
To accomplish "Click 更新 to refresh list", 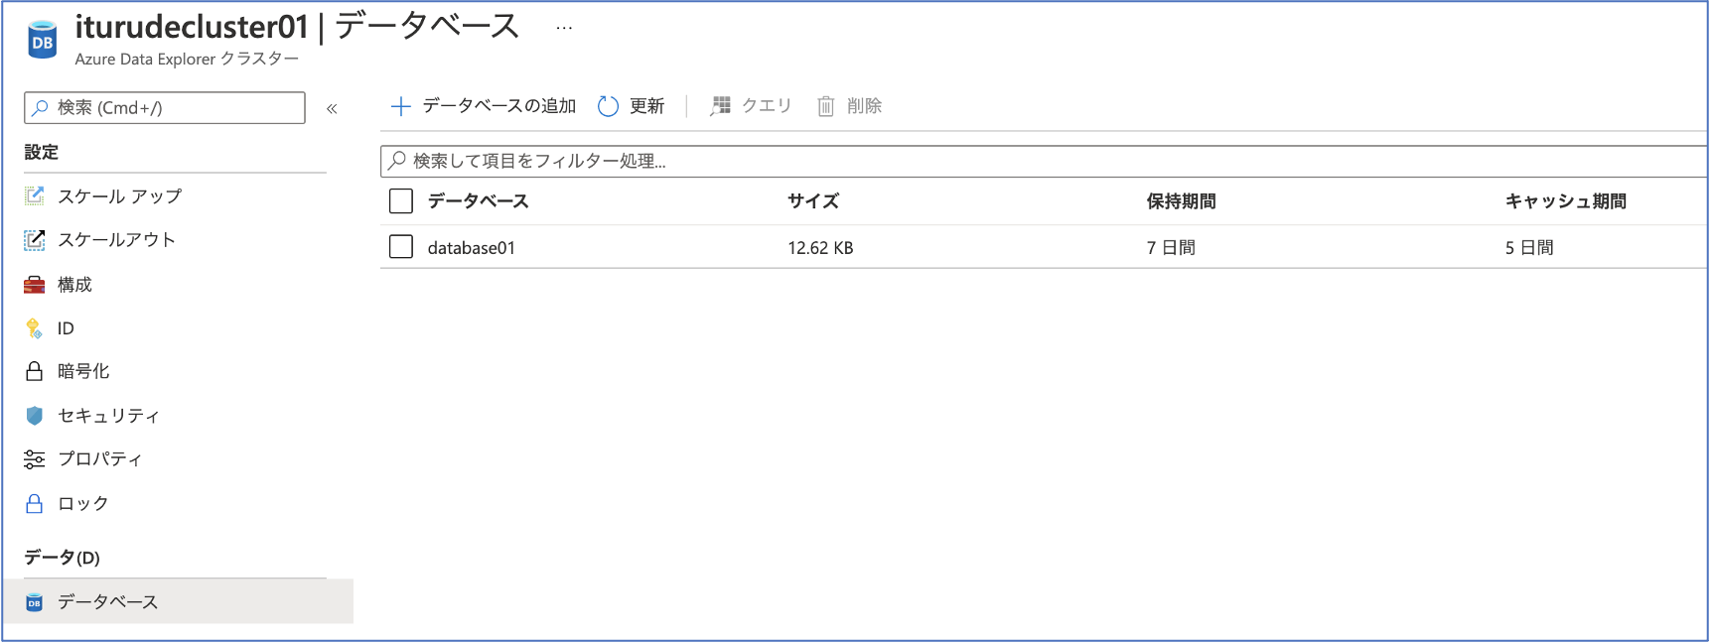I will pos(646,106).
